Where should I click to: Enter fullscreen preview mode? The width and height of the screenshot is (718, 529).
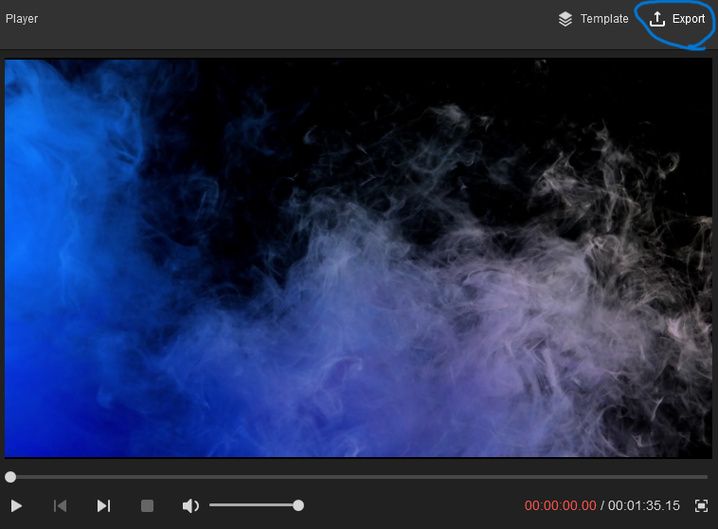click(701, 506)
